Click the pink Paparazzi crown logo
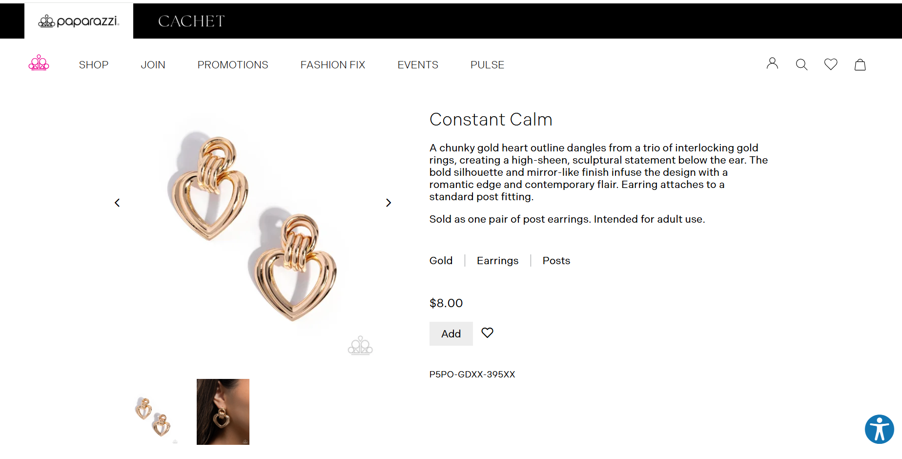This screenshot has width=902, height=459. point(39,63)
